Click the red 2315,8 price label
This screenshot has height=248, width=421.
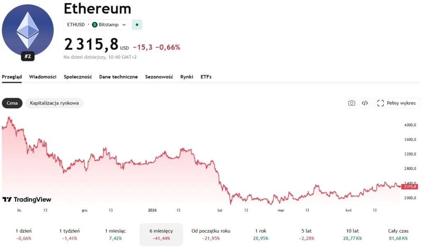click(409, 186)
